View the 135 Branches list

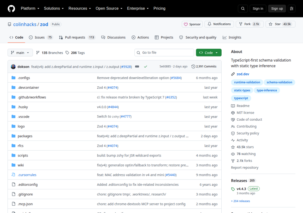50,53
